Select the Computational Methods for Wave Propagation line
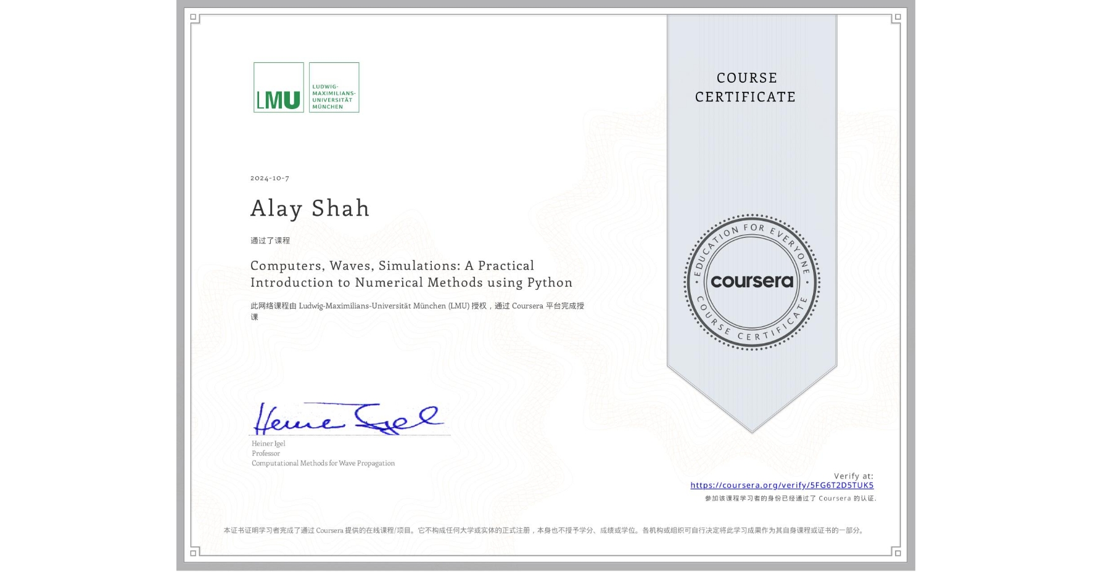This screenshot has width=1093, height=572. point(323,463)
